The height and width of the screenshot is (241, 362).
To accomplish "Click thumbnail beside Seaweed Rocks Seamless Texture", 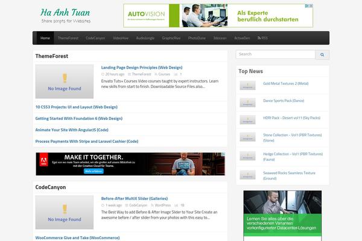I will click(248, 175).
